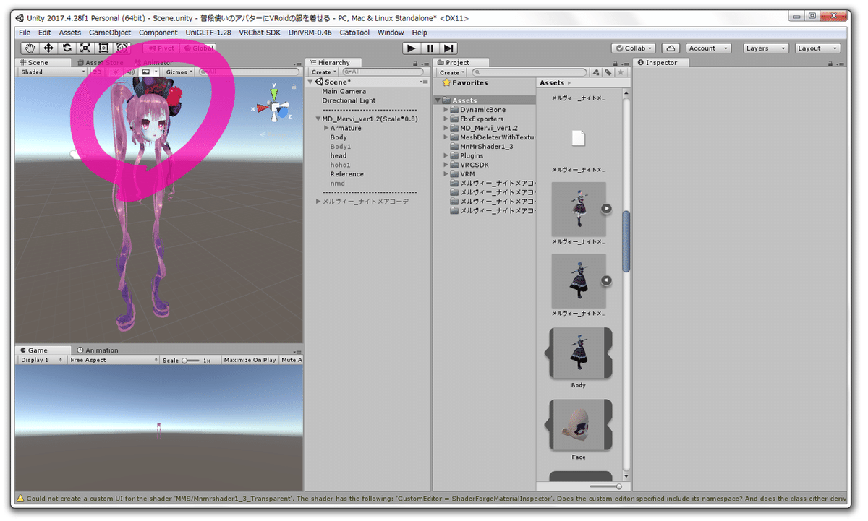
Task: Switch to the Animation tab
Action: tap(98, 350)
